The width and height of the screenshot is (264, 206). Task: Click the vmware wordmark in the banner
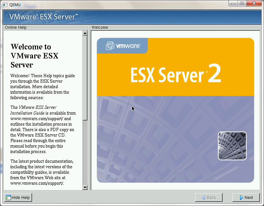point(128,46)
